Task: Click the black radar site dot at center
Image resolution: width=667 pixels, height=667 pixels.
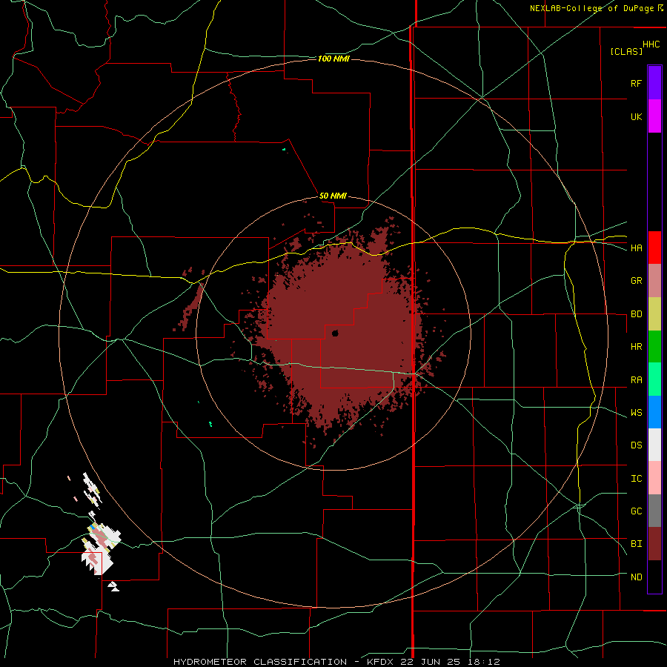Action: click(335, 333)
